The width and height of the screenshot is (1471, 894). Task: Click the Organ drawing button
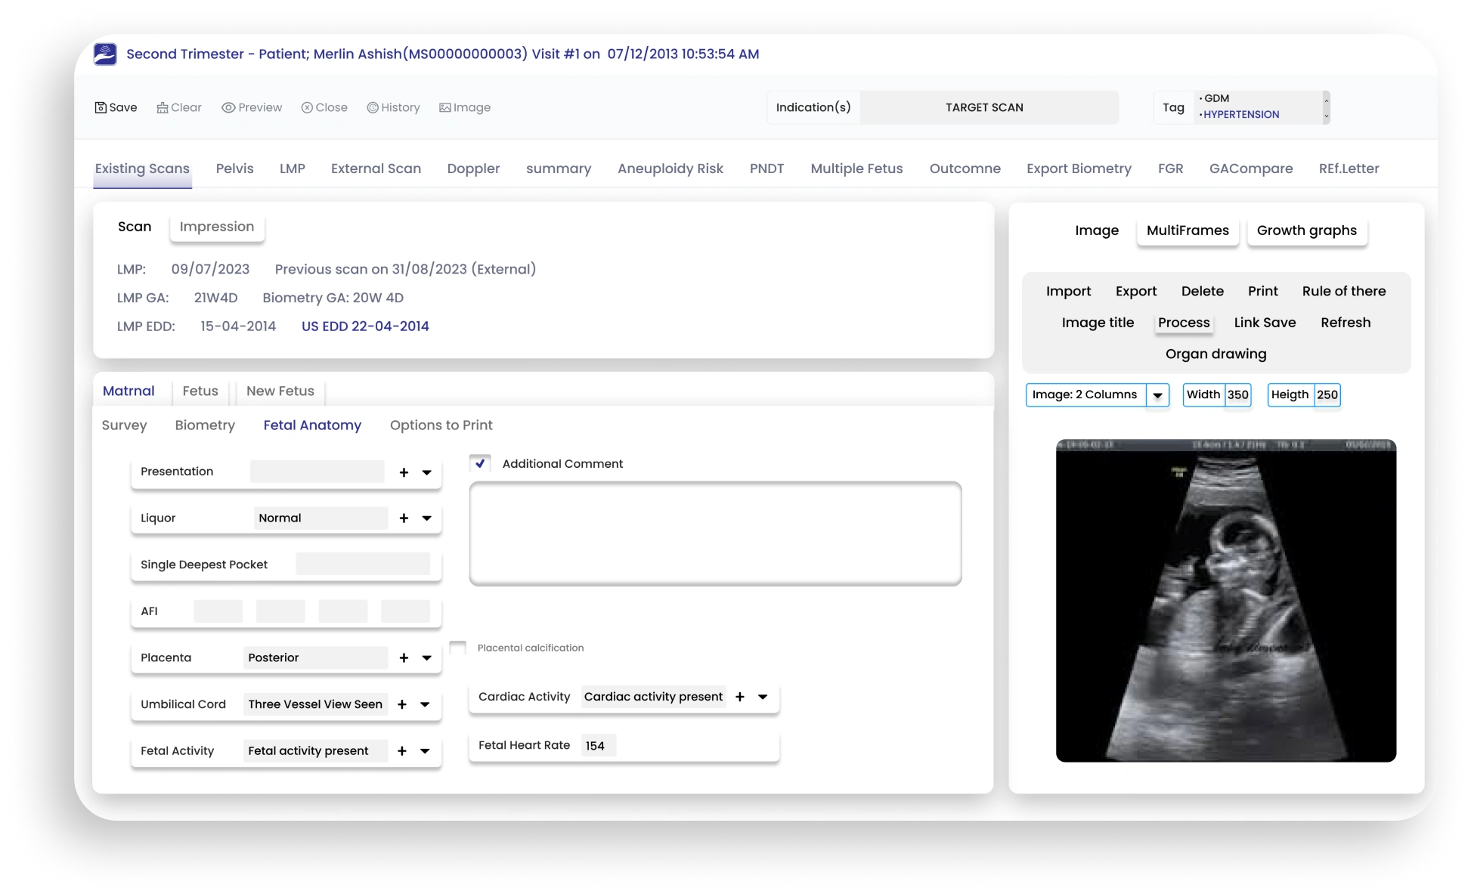(x=1216, y=354)
